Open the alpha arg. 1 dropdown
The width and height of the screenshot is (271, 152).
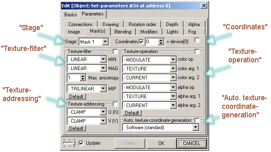pos(149,97)
